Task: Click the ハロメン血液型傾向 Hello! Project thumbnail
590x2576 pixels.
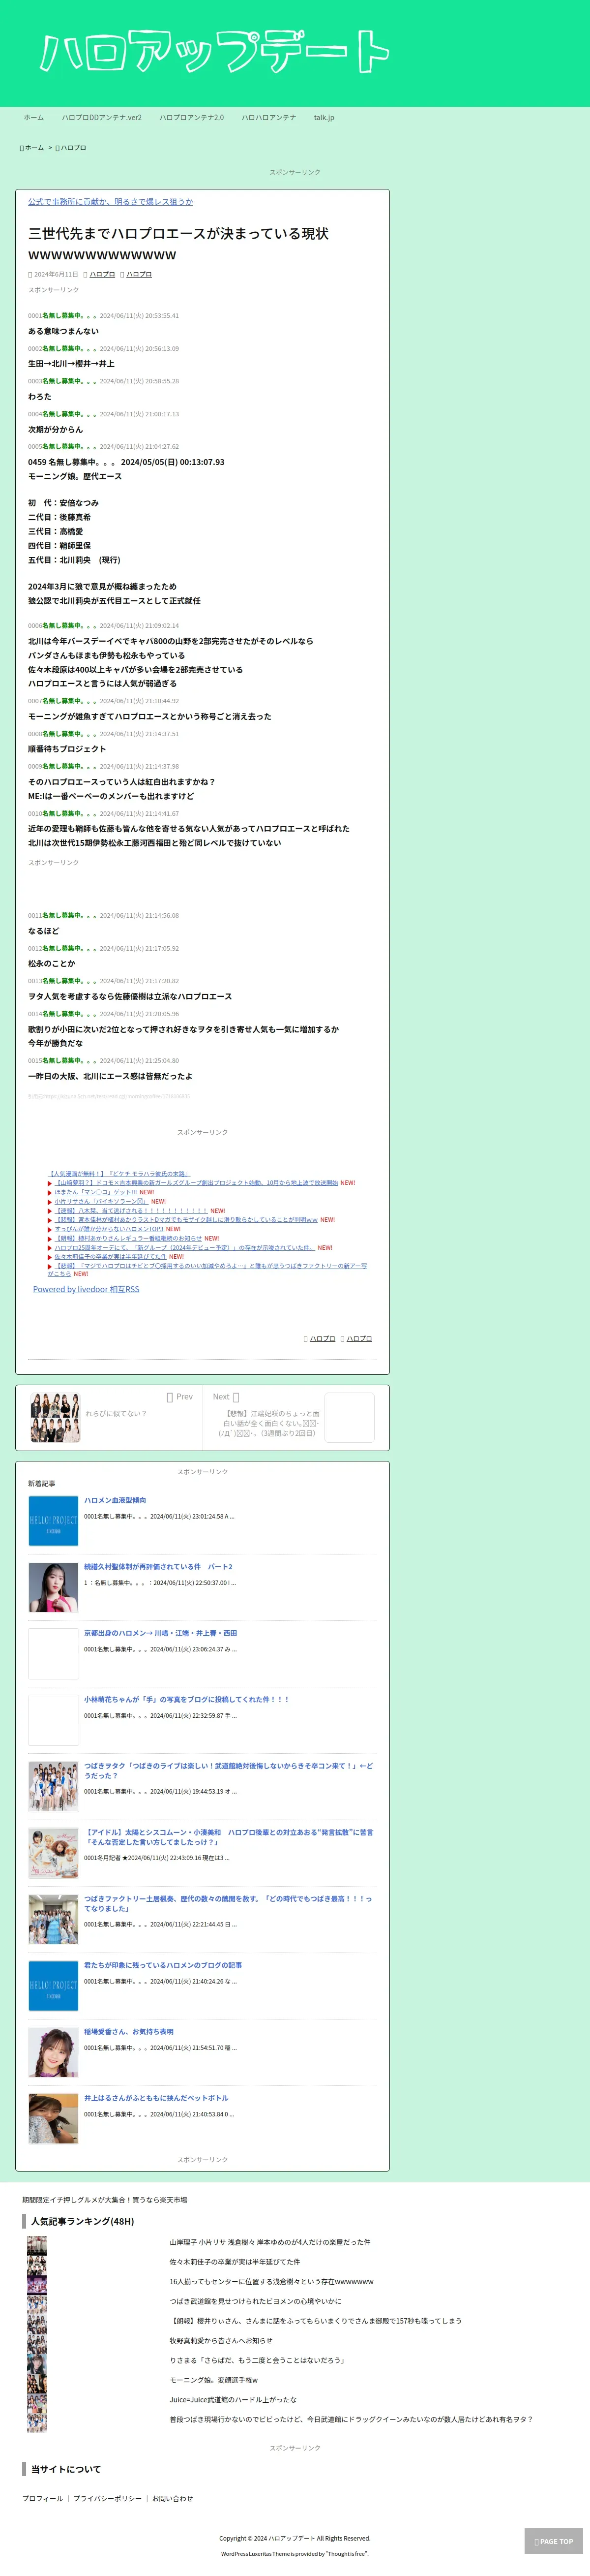Action: 53,1521
